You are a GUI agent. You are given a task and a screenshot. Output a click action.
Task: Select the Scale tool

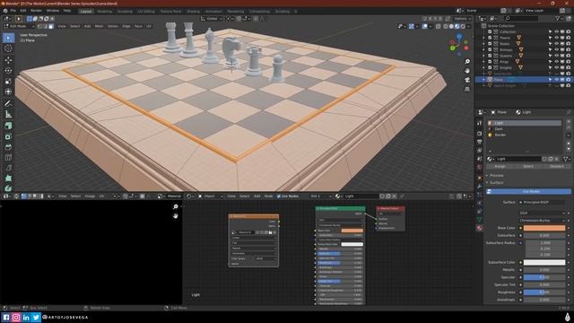(8, 81)
